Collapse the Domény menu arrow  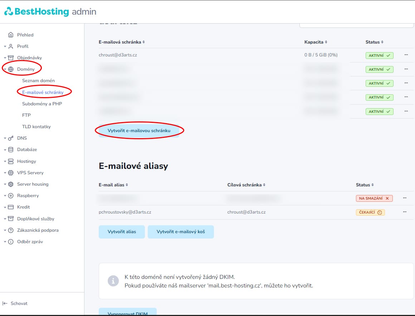pos(5,69)
